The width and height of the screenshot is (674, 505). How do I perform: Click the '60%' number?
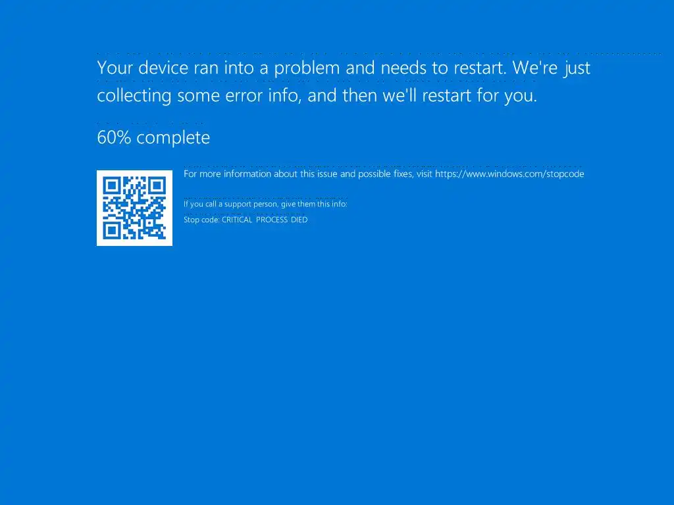click(114, 137)
